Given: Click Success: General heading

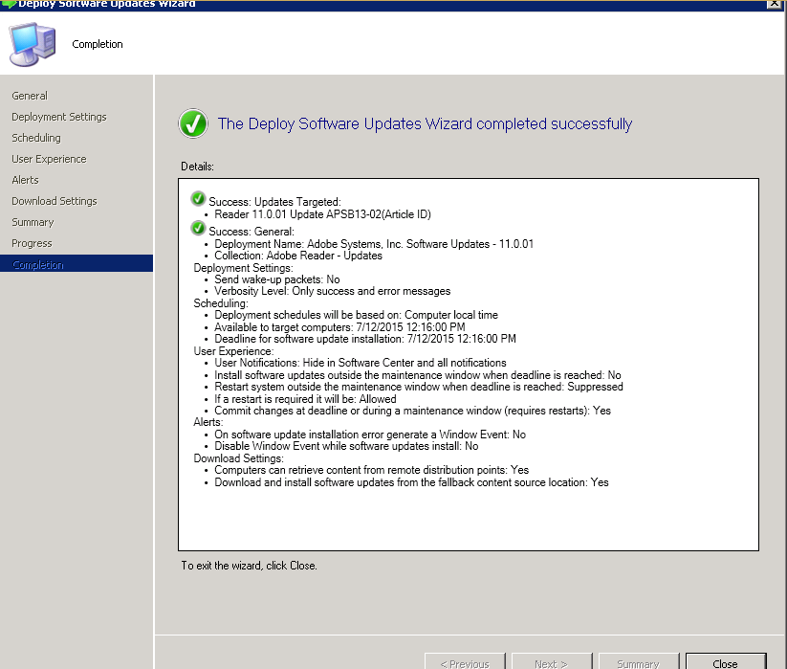Looking at the screenshot, I should (251, 232).
